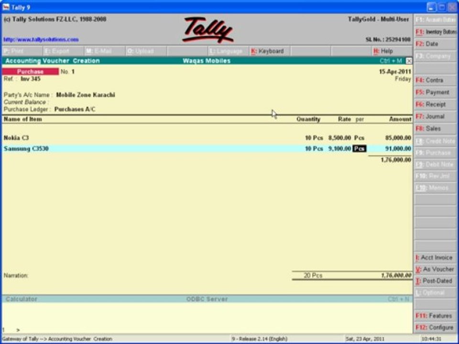Viewport: 459px width, 344px height.
Task: Maximize the Tally 9 window
Action: 442,7
